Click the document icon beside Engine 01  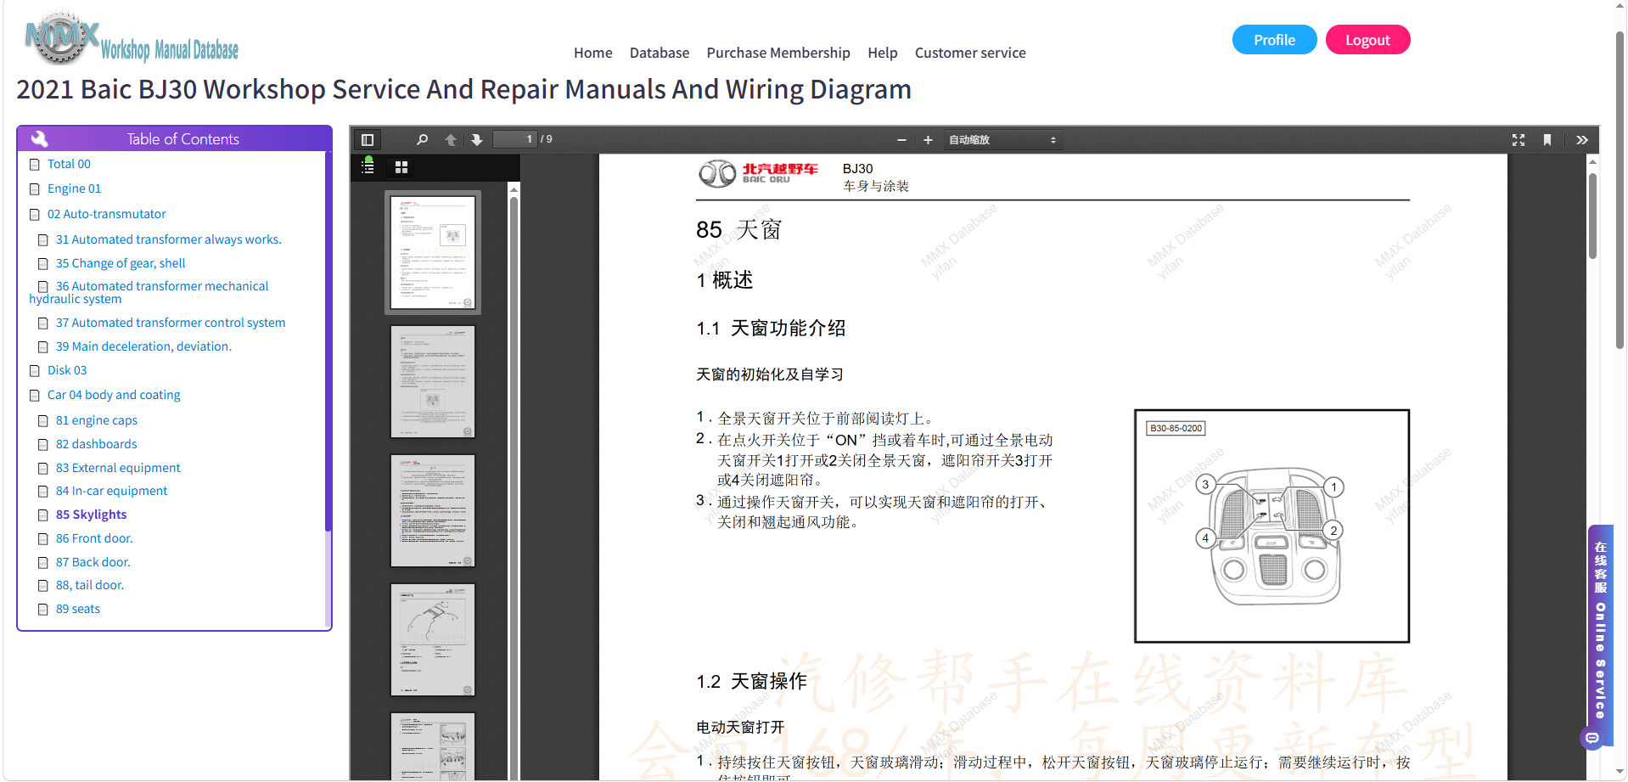(x=35, y=189)
